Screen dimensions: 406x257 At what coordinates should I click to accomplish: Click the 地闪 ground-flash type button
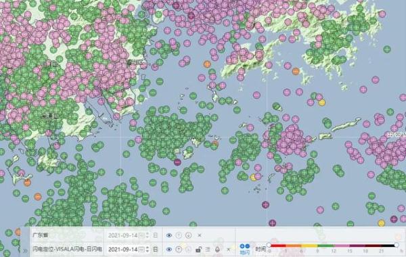pos(245,249)
